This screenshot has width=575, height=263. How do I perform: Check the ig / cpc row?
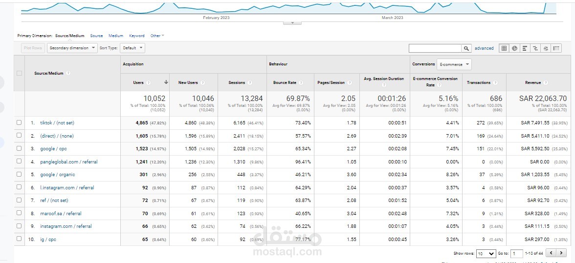(x=19, y=239)
